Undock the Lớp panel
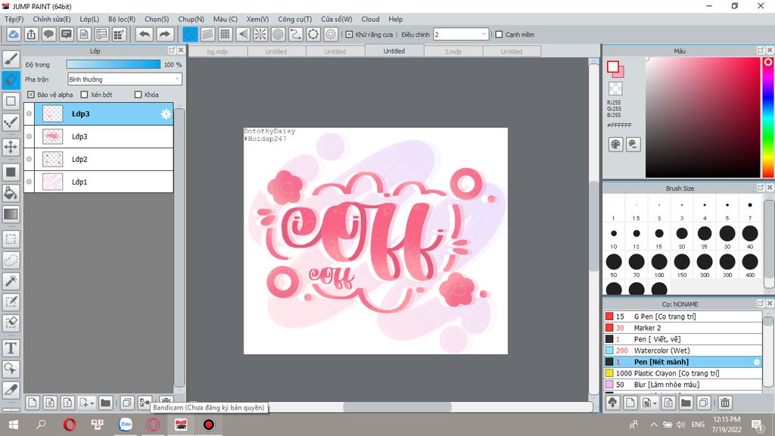Screen dimensions: 775x436 (172, 51)
